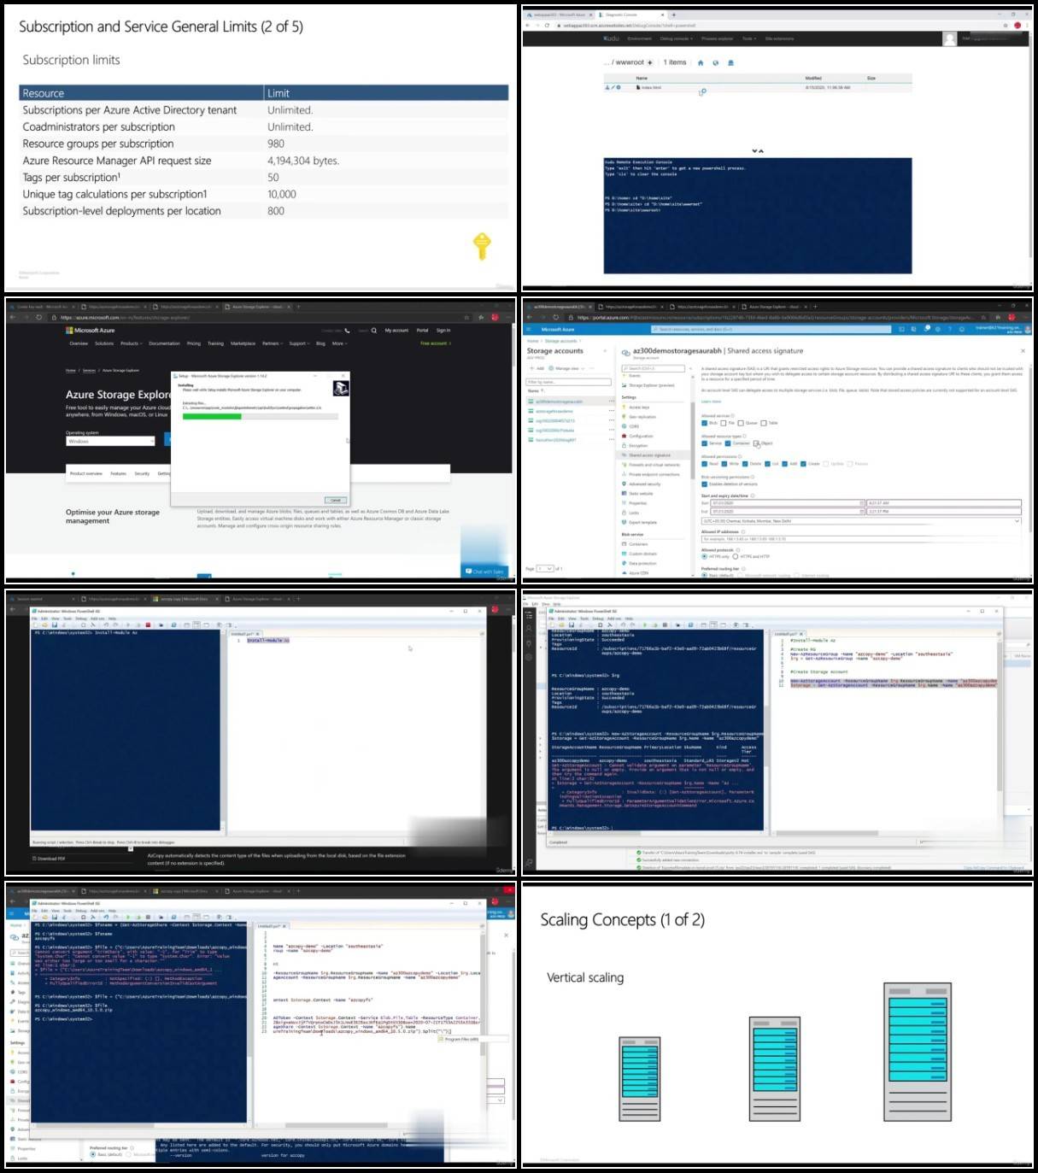Click the Microsoft Azure logo on the Storage Explorer page
The width and height of the screenshot is (1038, 1173).
pos(91,331)
